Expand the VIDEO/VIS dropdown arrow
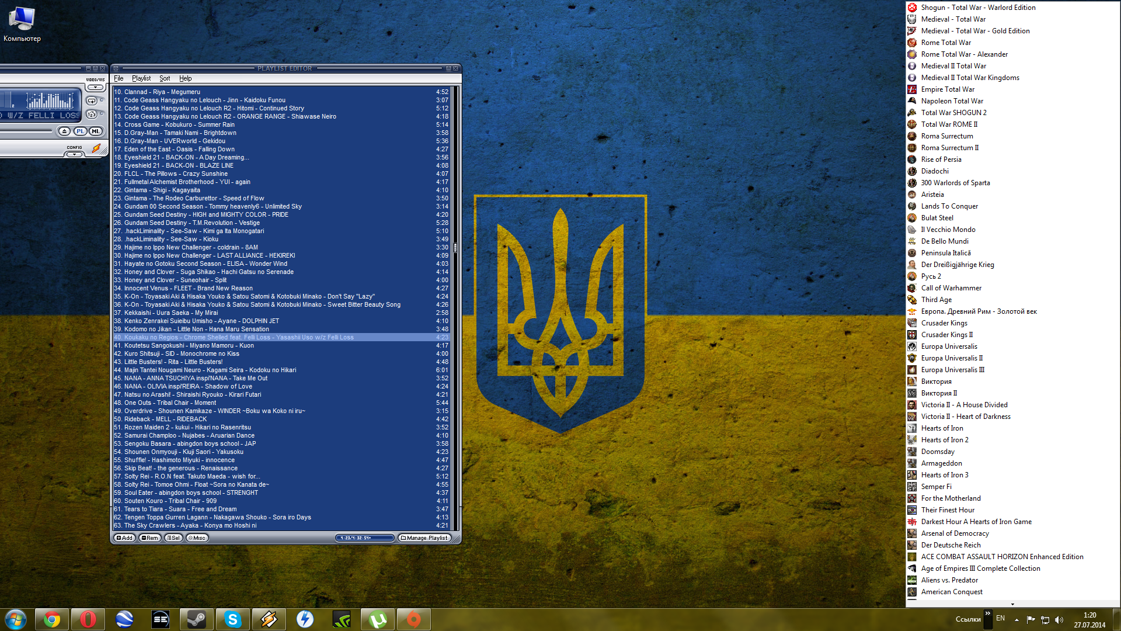Image resolution: width=1121 pixels, height=631 pixels. point(95,88)
